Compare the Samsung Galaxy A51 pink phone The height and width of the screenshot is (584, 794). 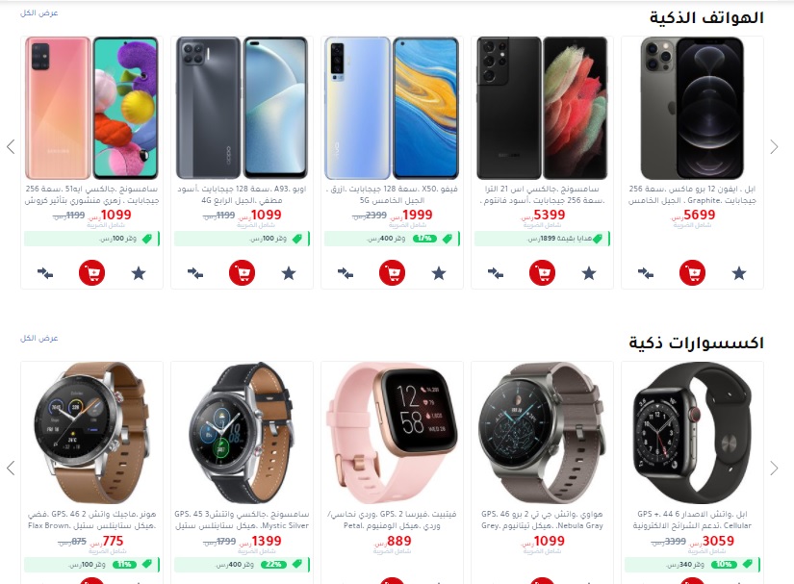pyautogui.click(x=45, y=274)
